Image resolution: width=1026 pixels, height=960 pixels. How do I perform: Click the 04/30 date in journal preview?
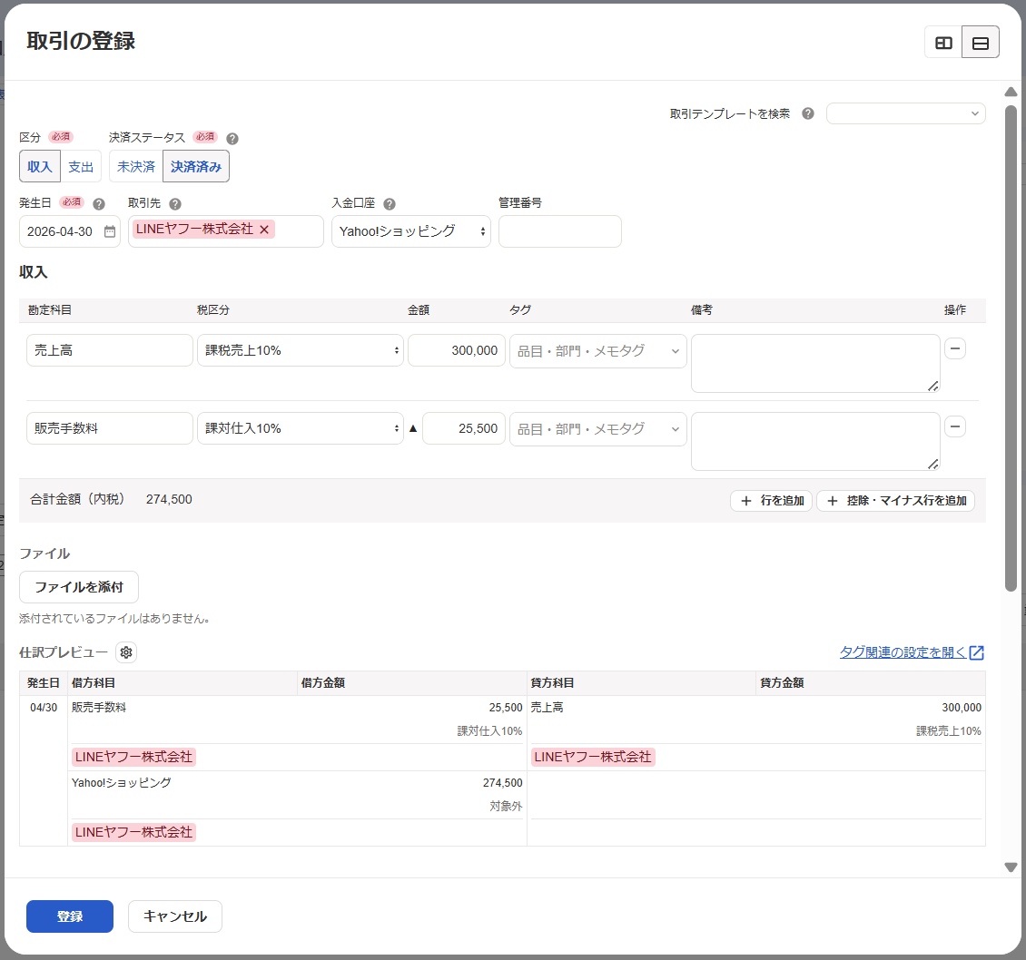44,708
